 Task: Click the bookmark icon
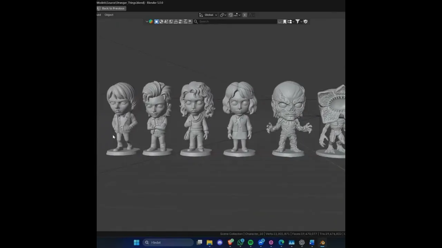(285, 21)
